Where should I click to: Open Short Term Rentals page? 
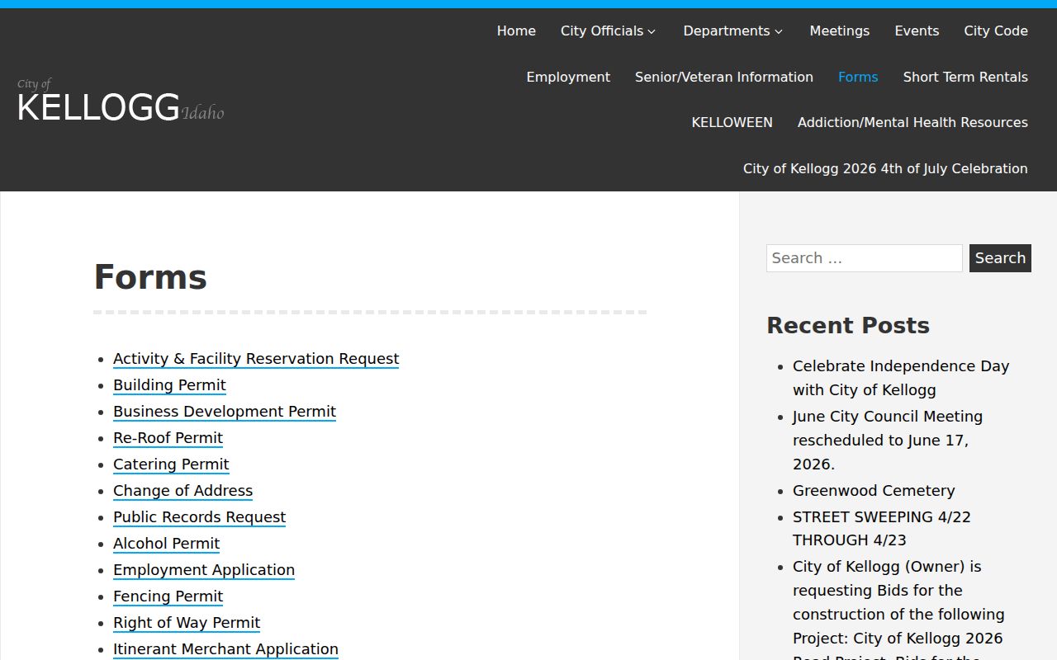point(965,77)
